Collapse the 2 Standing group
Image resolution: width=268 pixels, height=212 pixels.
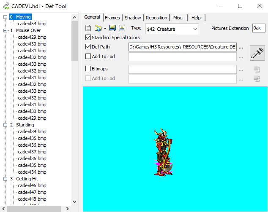pyautogui.click(x=5, y=125)
